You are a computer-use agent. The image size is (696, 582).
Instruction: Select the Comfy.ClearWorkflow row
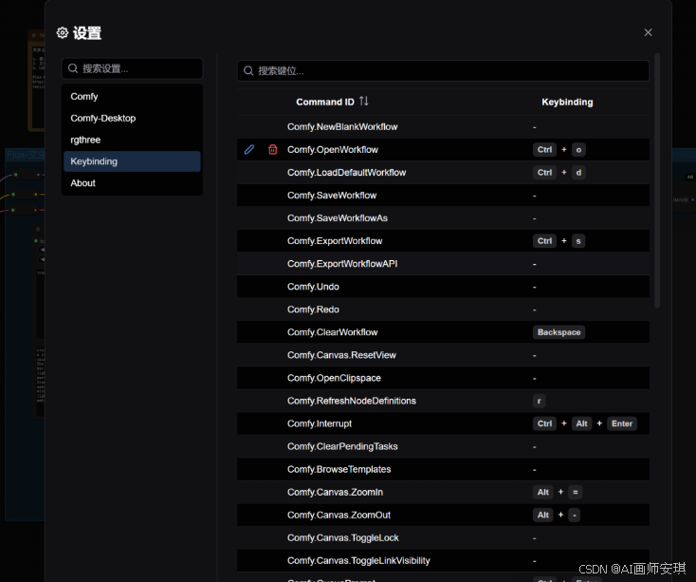(x=443, y=332)
